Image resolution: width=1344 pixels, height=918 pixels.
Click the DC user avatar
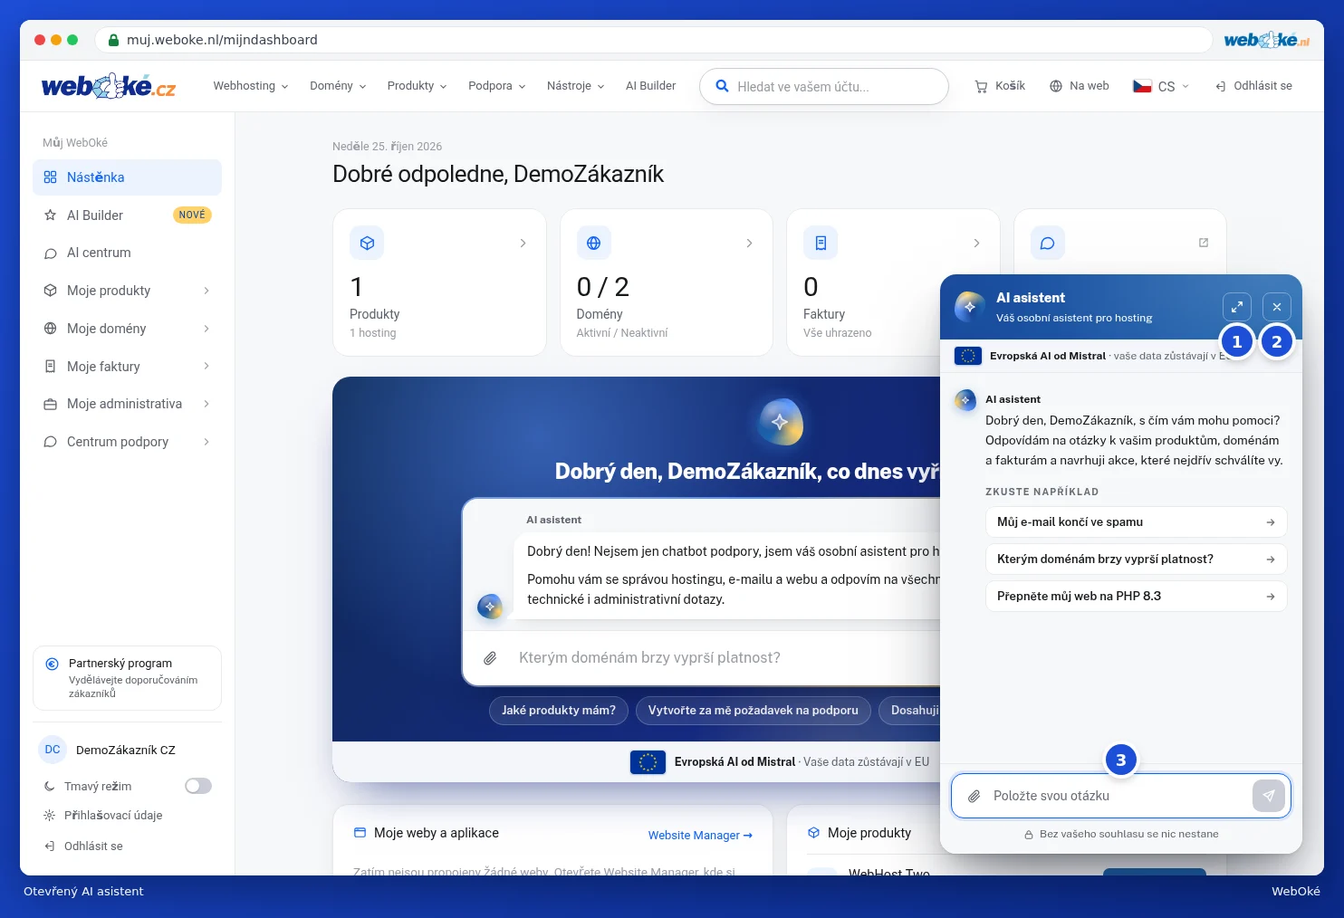coord(53,750)
